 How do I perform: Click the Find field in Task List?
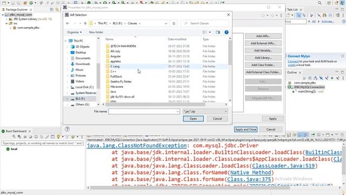tap(296, 22)
